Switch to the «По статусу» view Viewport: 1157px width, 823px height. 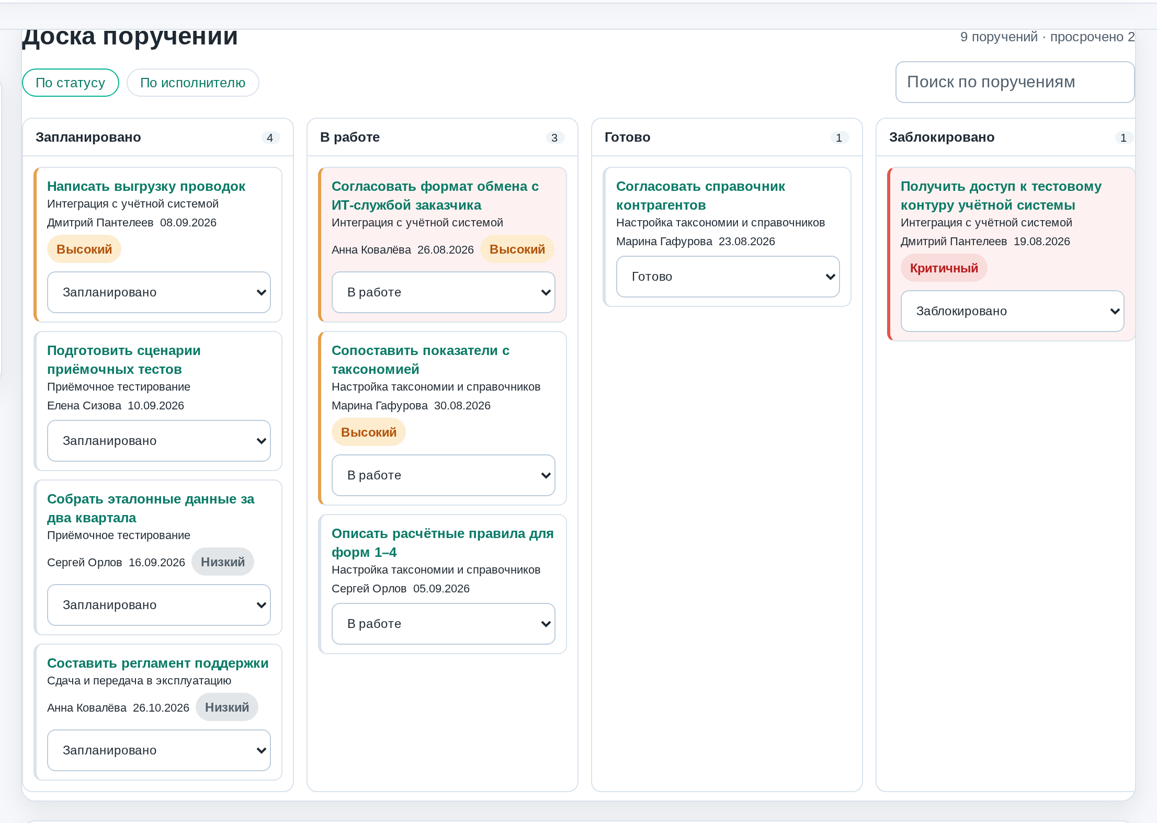tap(71, 83)
